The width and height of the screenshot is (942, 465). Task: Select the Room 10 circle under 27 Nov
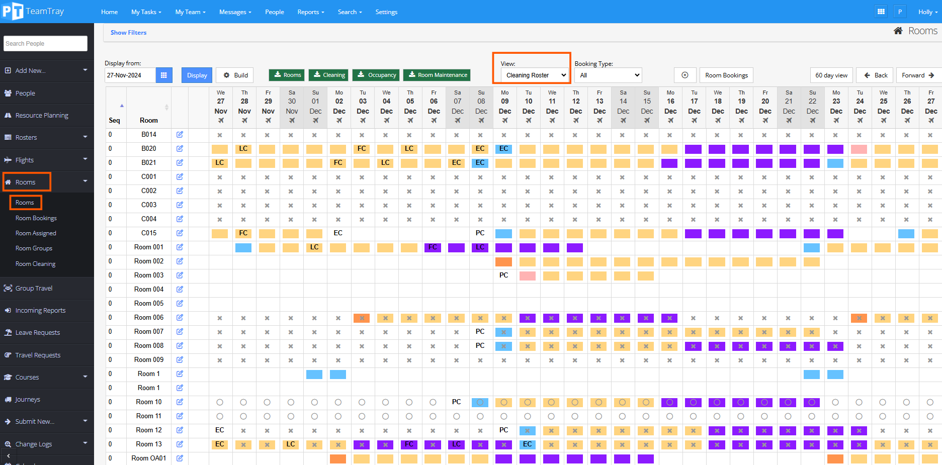220,402
